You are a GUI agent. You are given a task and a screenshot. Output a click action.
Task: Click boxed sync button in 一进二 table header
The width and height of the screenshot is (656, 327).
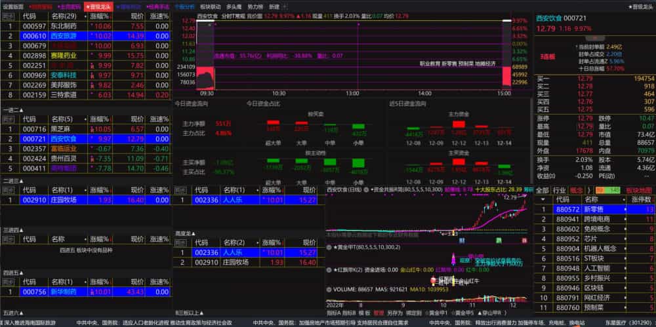point(8,119)
